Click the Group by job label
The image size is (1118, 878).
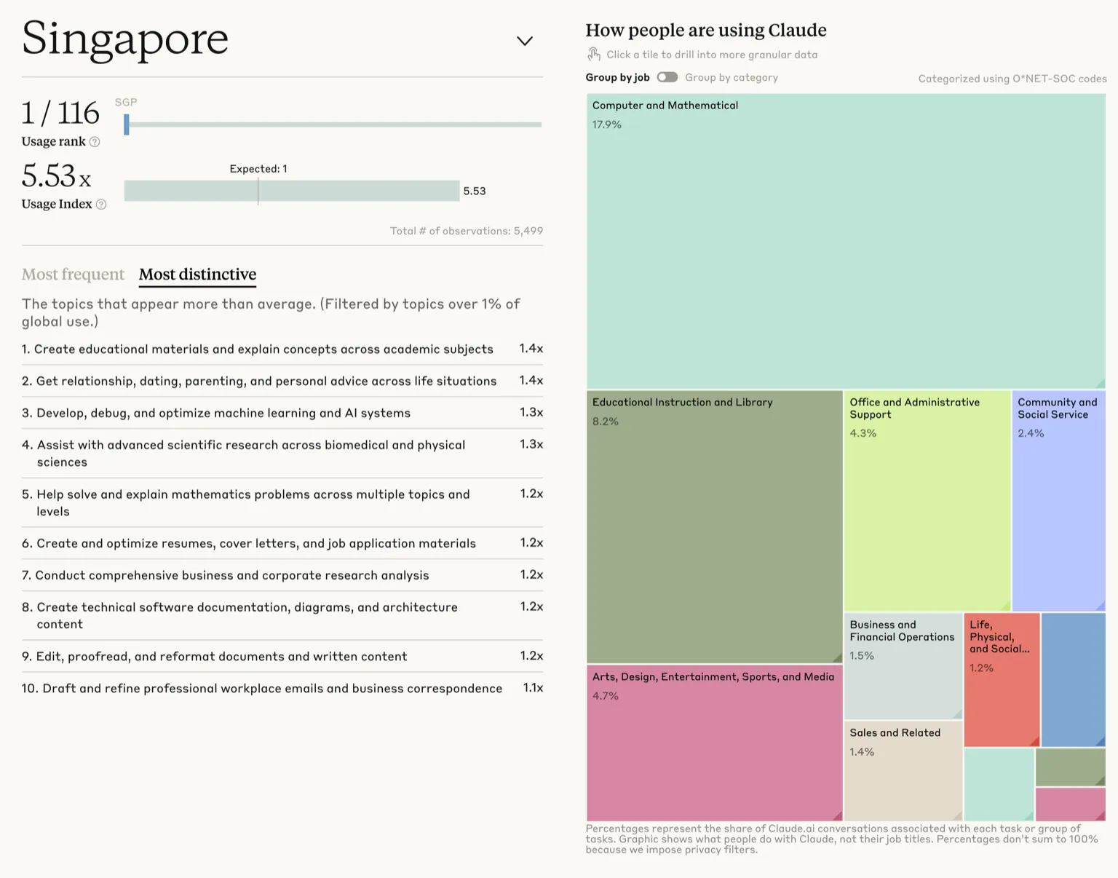click(617, 77)
